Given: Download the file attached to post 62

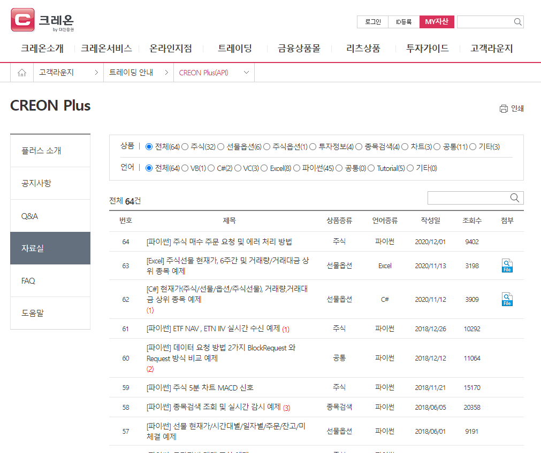Looking at the screenshot, I should click(x=507, y=299).
